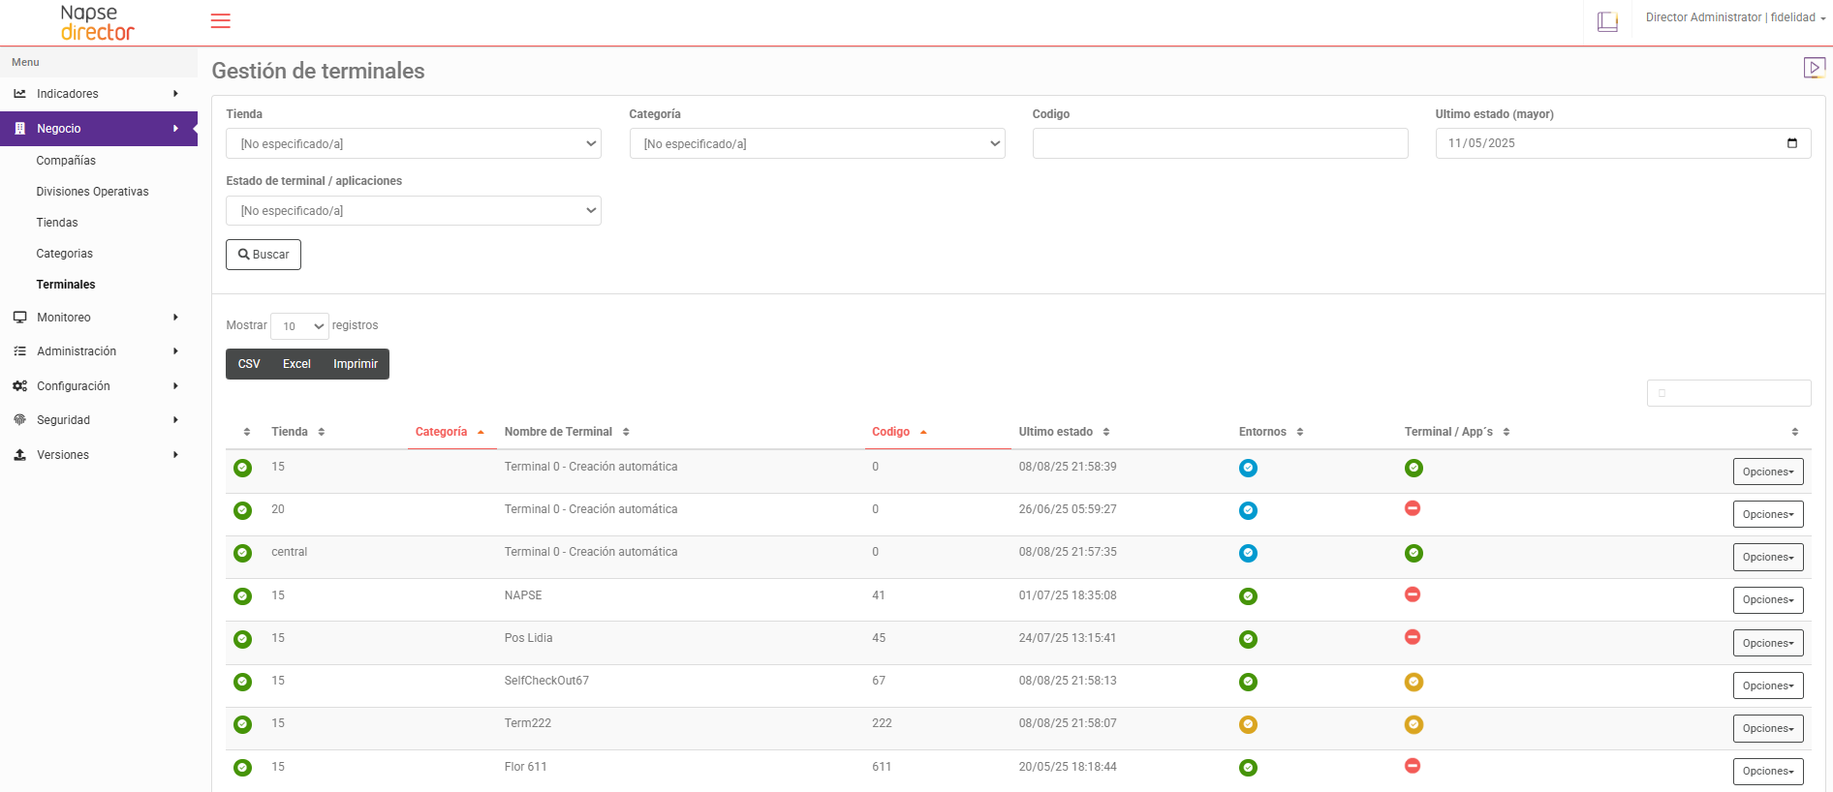Click the Ultimo estado date field
Image resolution: width=1833 pixels, height=792 pixels.
click(1623, 143)
